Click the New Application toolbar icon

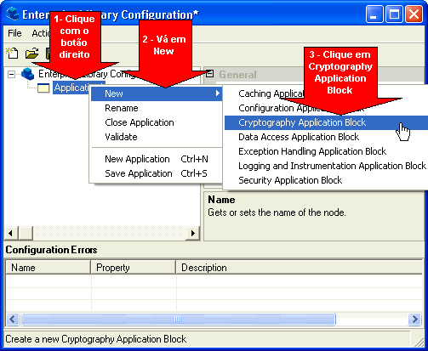pos(12,54)
